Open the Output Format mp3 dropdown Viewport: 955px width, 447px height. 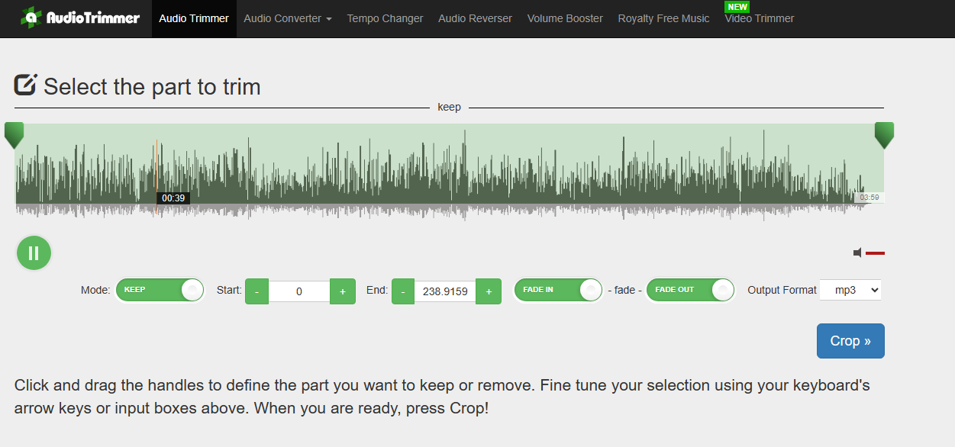point(850,290)
